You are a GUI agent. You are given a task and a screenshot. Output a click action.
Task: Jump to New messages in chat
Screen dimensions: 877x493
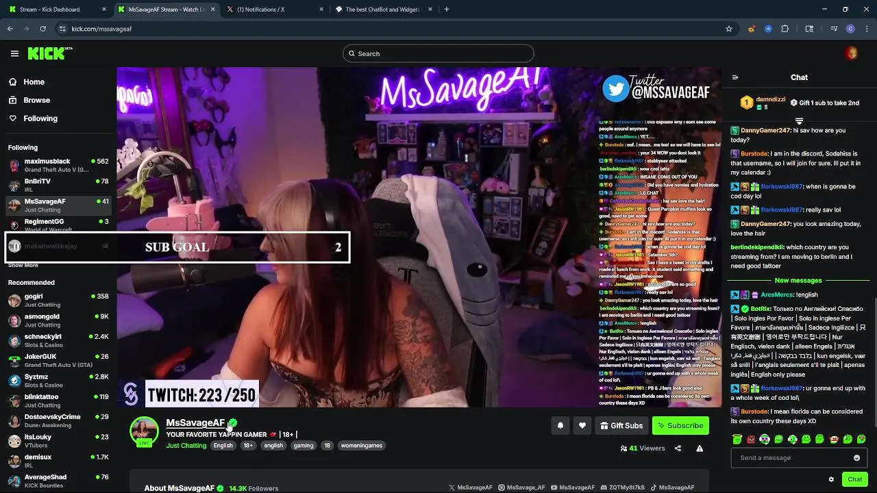tap(798, 280)
